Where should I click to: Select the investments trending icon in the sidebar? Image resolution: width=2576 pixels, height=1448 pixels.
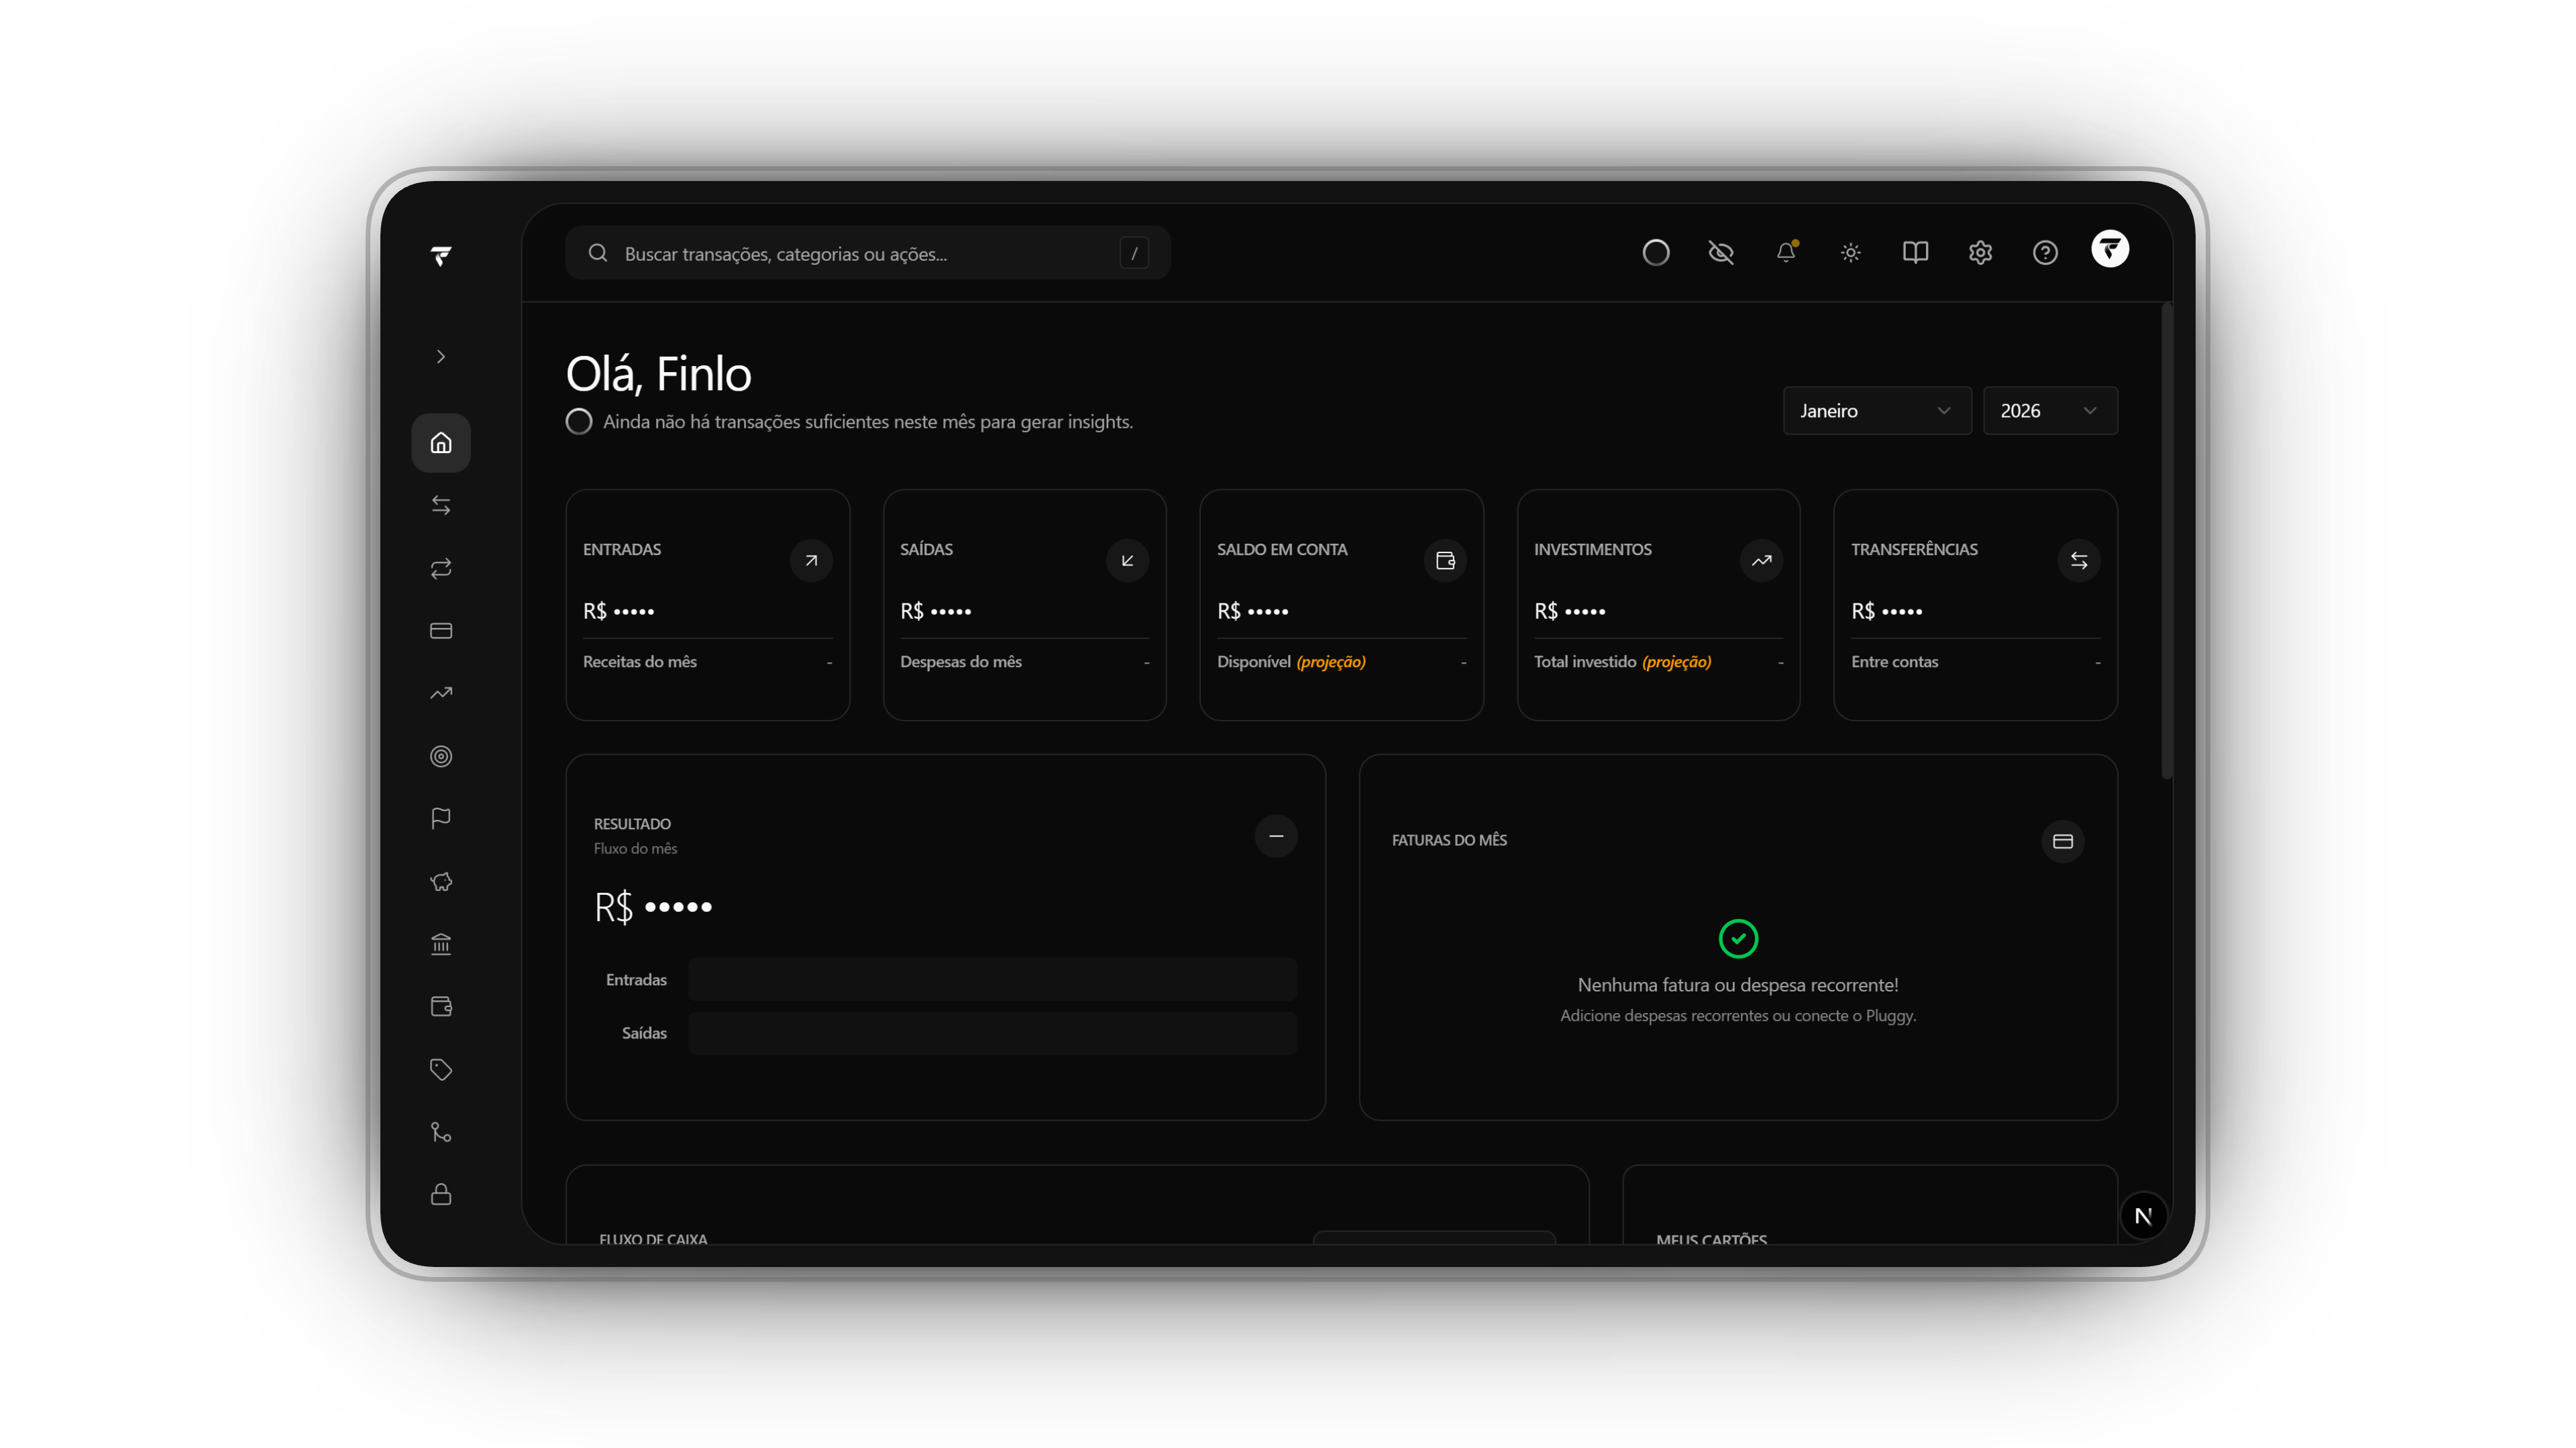point(441,692)
